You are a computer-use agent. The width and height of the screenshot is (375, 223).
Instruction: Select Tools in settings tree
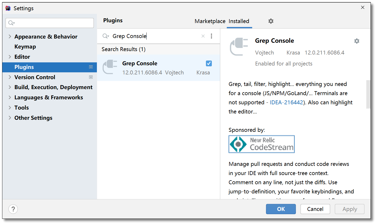coord(21,108)
